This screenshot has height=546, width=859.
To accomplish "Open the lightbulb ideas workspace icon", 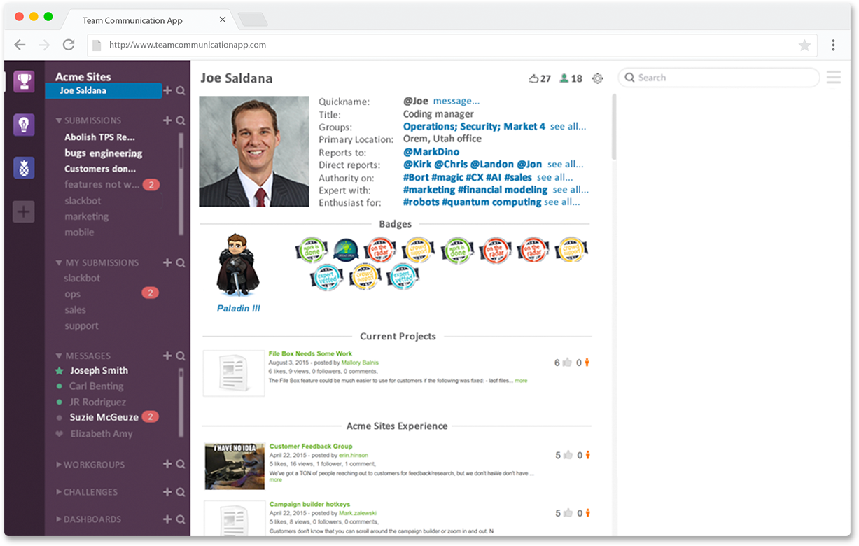I will (x=24, y=125).
